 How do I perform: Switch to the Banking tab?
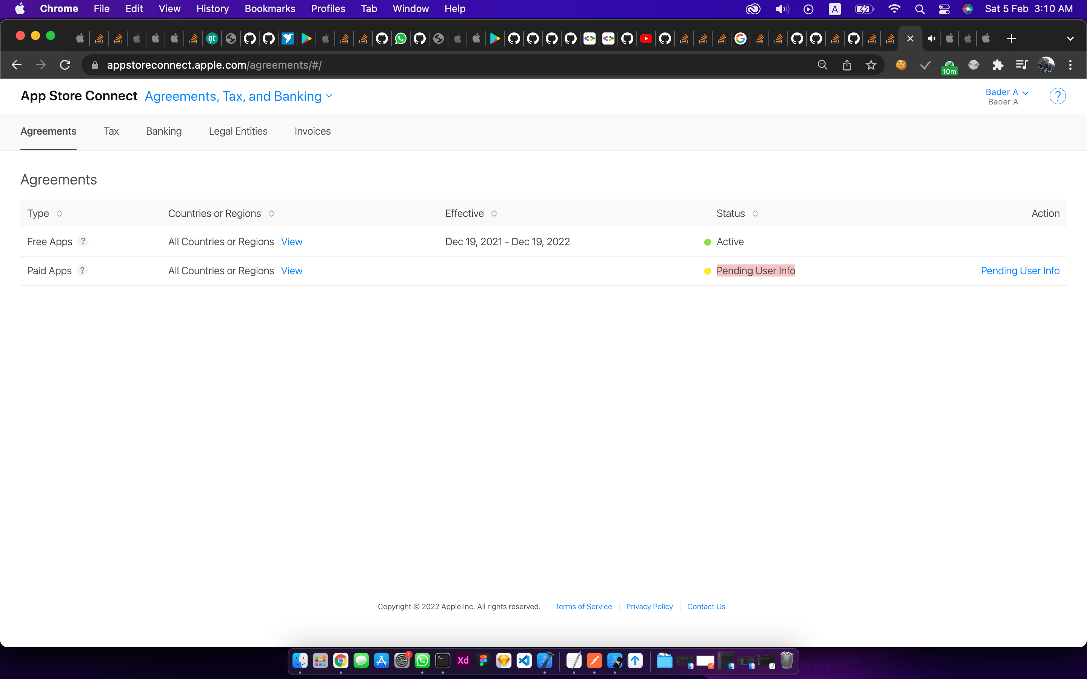tap(163, 131)
